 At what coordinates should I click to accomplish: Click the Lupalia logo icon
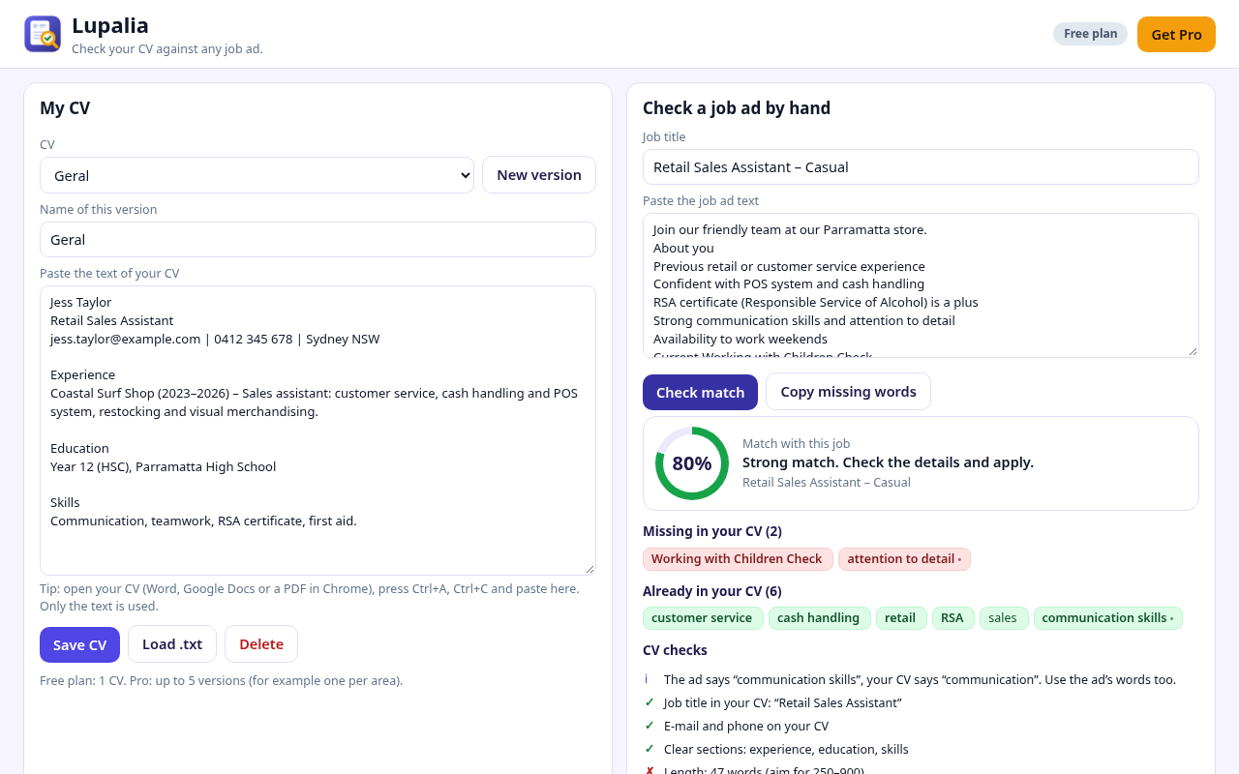43,34
